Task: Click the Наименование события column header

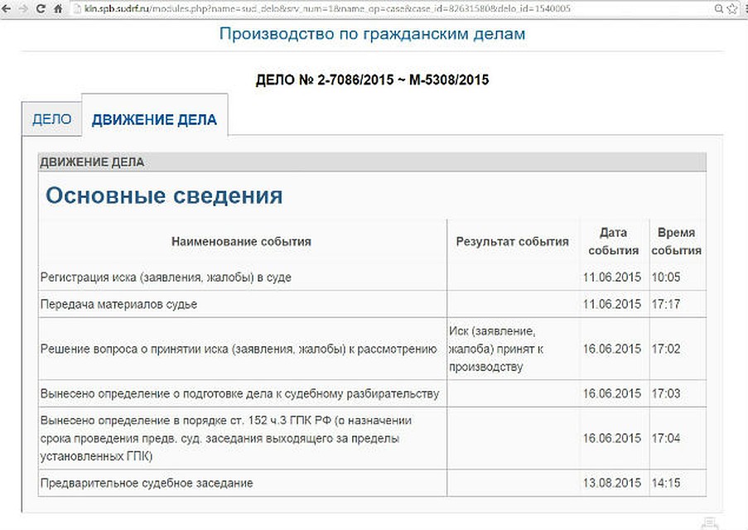Action: tap(240, 240)
